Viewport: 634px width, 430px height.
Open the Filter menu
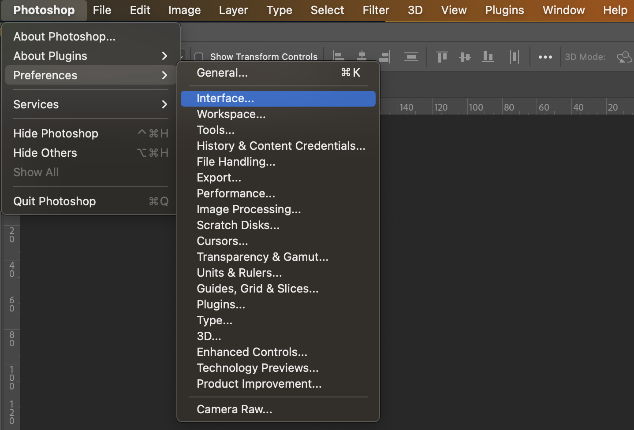point(375,10)
